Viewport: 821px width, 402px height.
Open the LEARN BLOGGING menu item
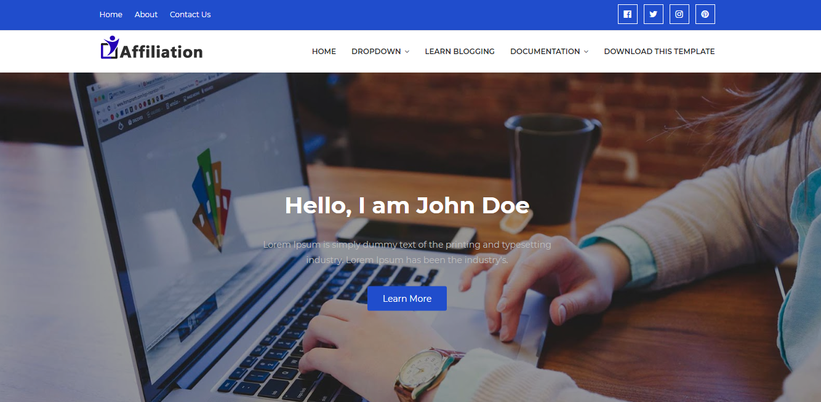(460, 52)
